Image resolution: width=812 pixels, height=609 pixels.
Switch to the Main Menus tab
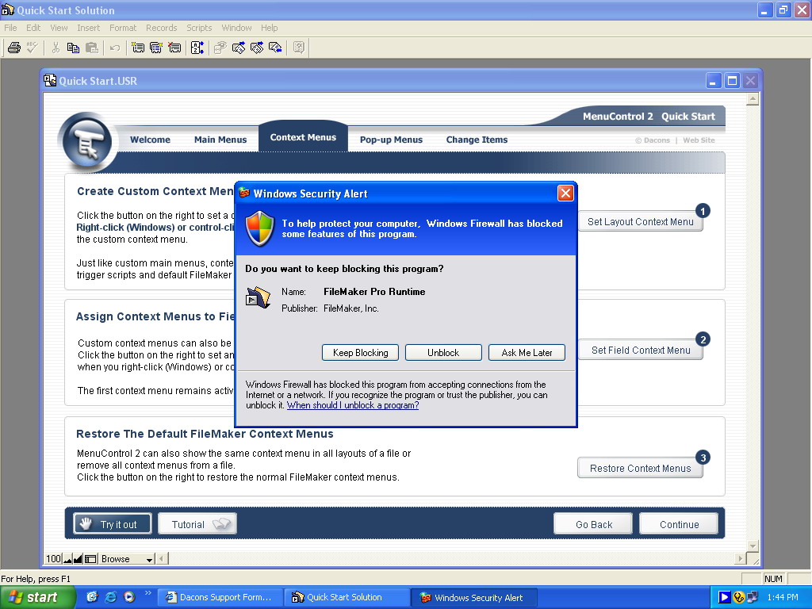click(x=220, y=140)
